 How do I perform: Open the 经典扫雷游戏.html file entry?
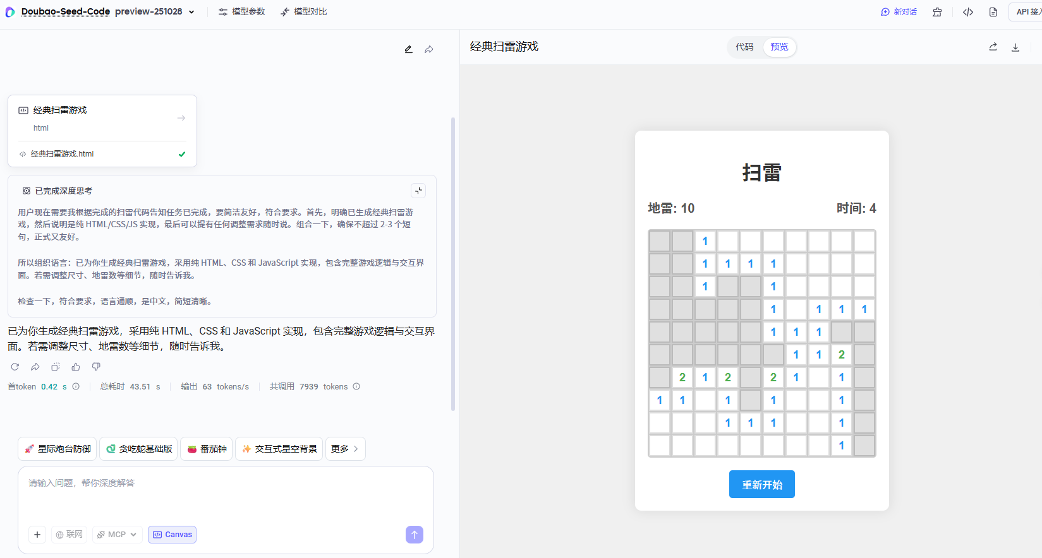click(102, 154)
